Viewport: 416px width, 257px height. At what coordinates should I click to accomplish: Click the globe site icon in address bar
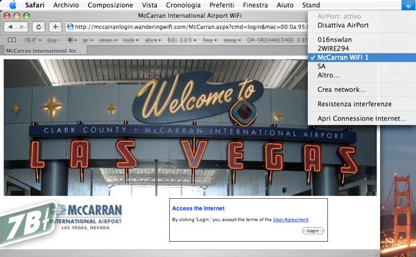[x=70, y=27]
